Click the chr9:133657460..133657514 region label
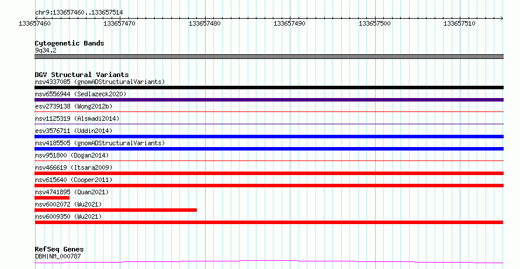520x269 pixels. 79,13
